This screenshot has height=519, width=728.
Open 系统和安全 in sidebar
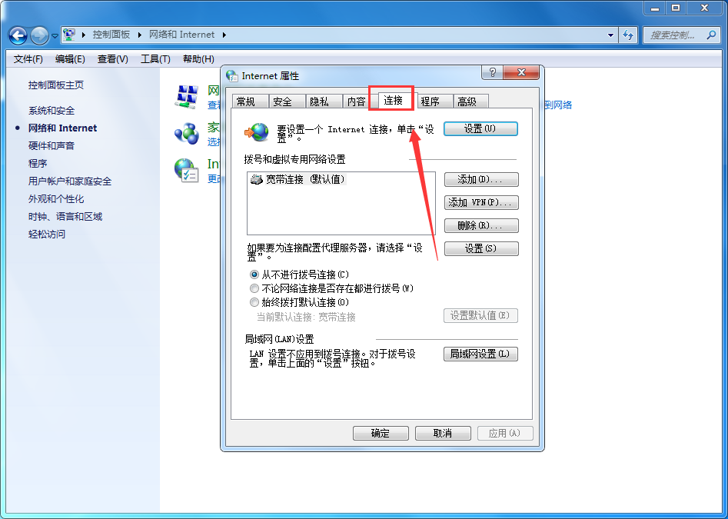pos(52,111)
